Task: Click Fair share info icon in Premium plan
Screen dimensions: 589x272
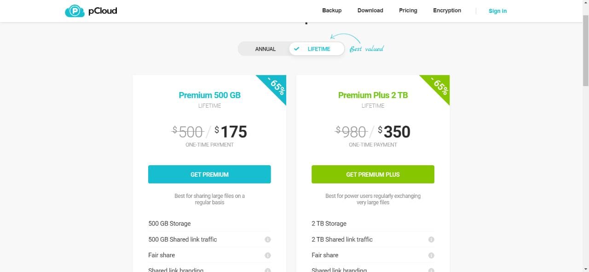Action: [x=268, y=255]
